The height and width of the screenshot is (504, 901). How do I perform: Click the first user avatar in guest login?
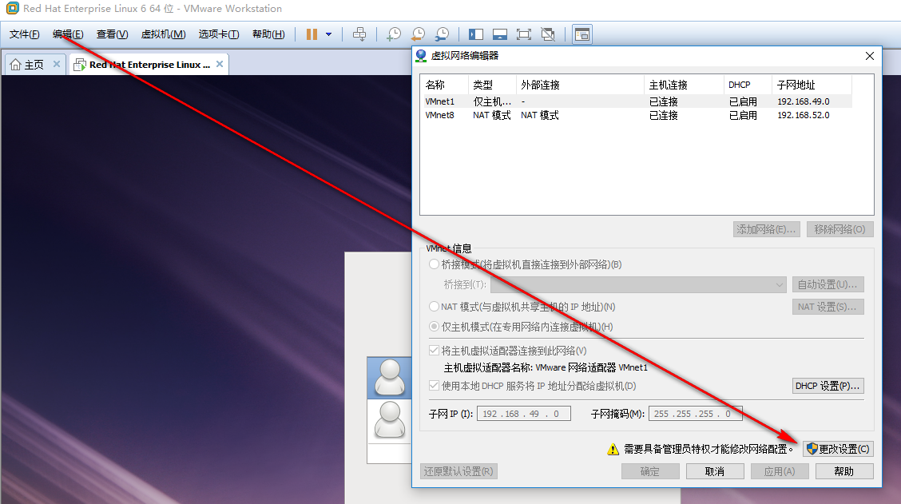tap(390, 378)
